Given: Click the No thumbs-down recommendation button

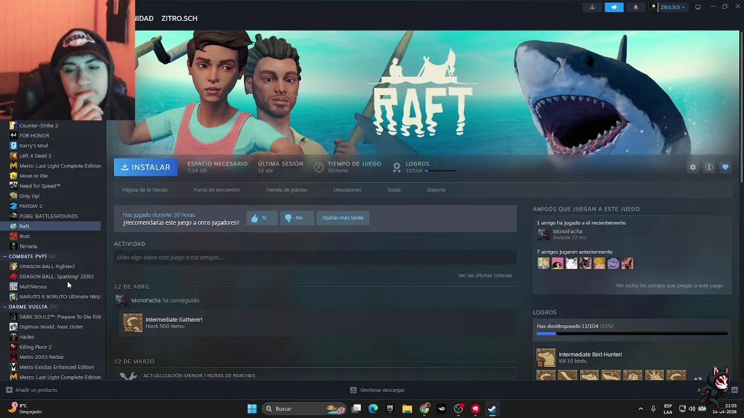Looking at the screenshot, I should point(297,218).
